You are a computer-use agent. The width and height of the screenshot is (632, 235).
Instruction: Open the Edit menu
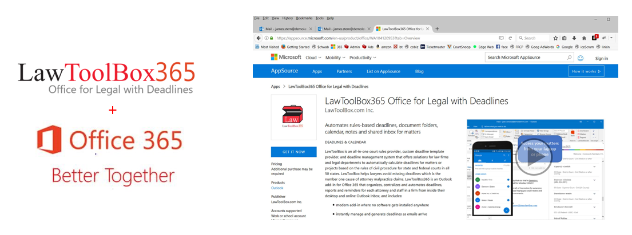[265, 18]
